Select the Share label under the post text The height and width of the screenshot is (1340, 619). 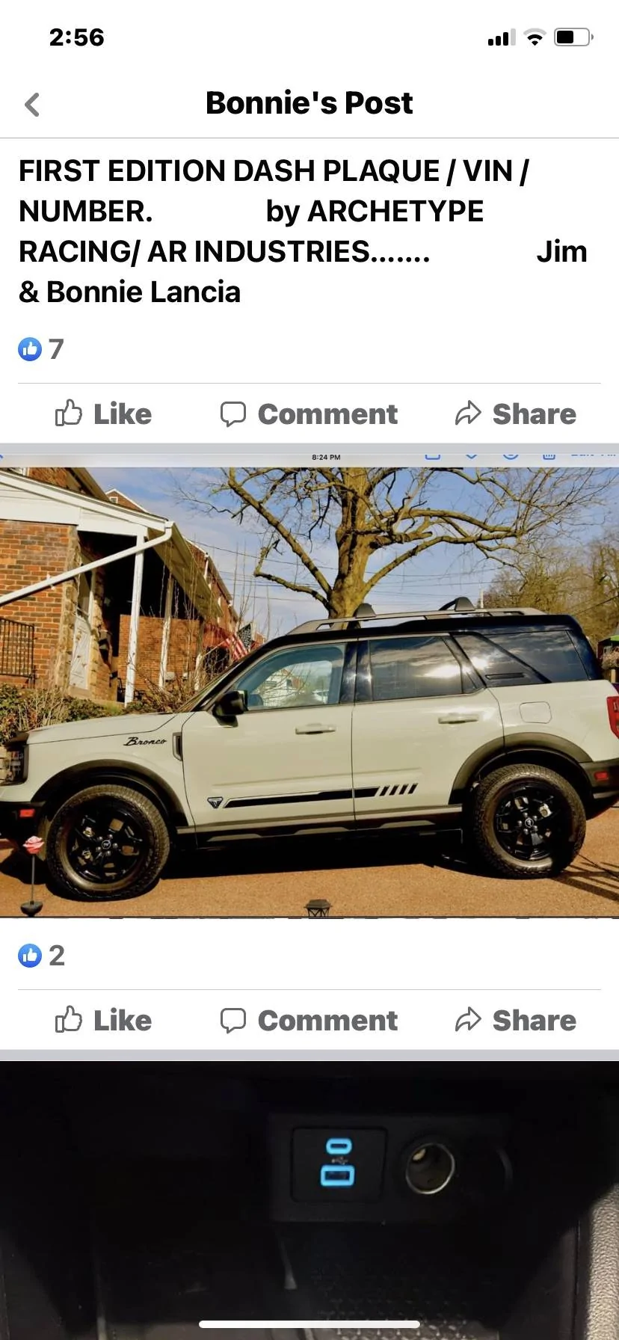tap(535, 414)
